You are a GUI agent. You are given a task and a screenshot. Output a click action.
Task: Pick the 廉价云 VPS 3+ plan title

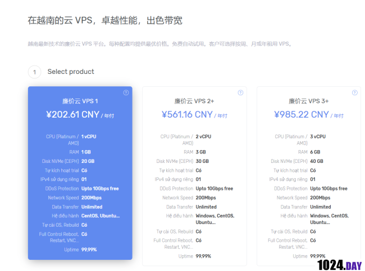pyautogui.click(x=309, y=101)
